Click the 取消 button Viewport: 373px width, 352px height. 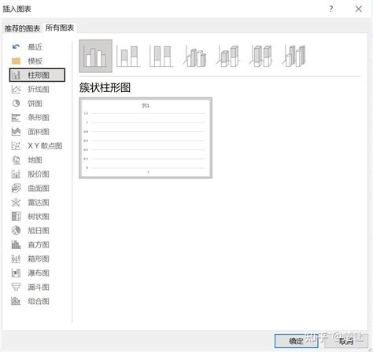pos(346,341)
